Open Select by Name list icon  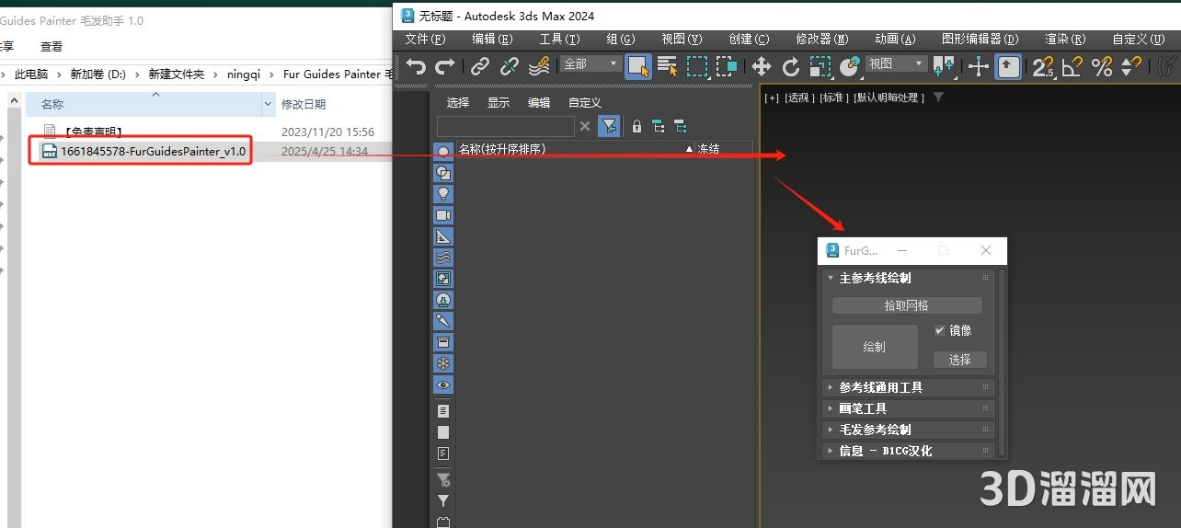point(667,66)
